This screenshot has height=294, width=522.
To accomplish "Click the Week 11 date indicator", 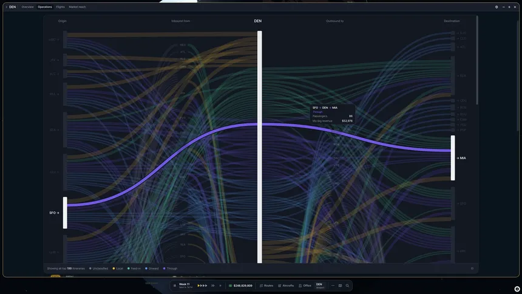I will point(184,285).
